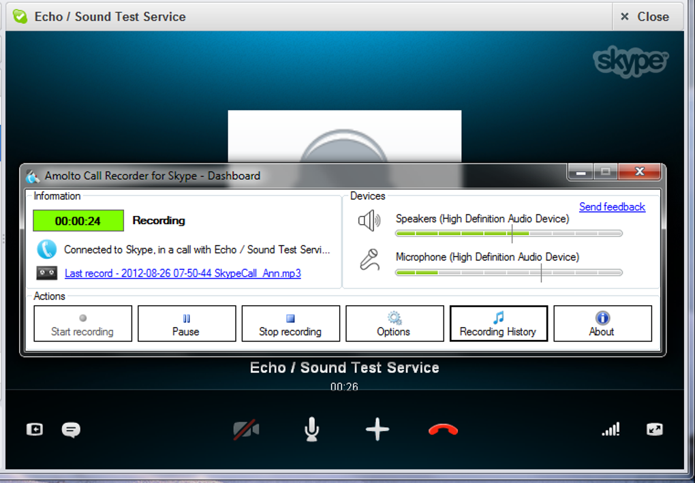Open last record SkypeCall_Ann.mp3 link
The height and width of the screenshot is (483, 695).
pos(183,273)
